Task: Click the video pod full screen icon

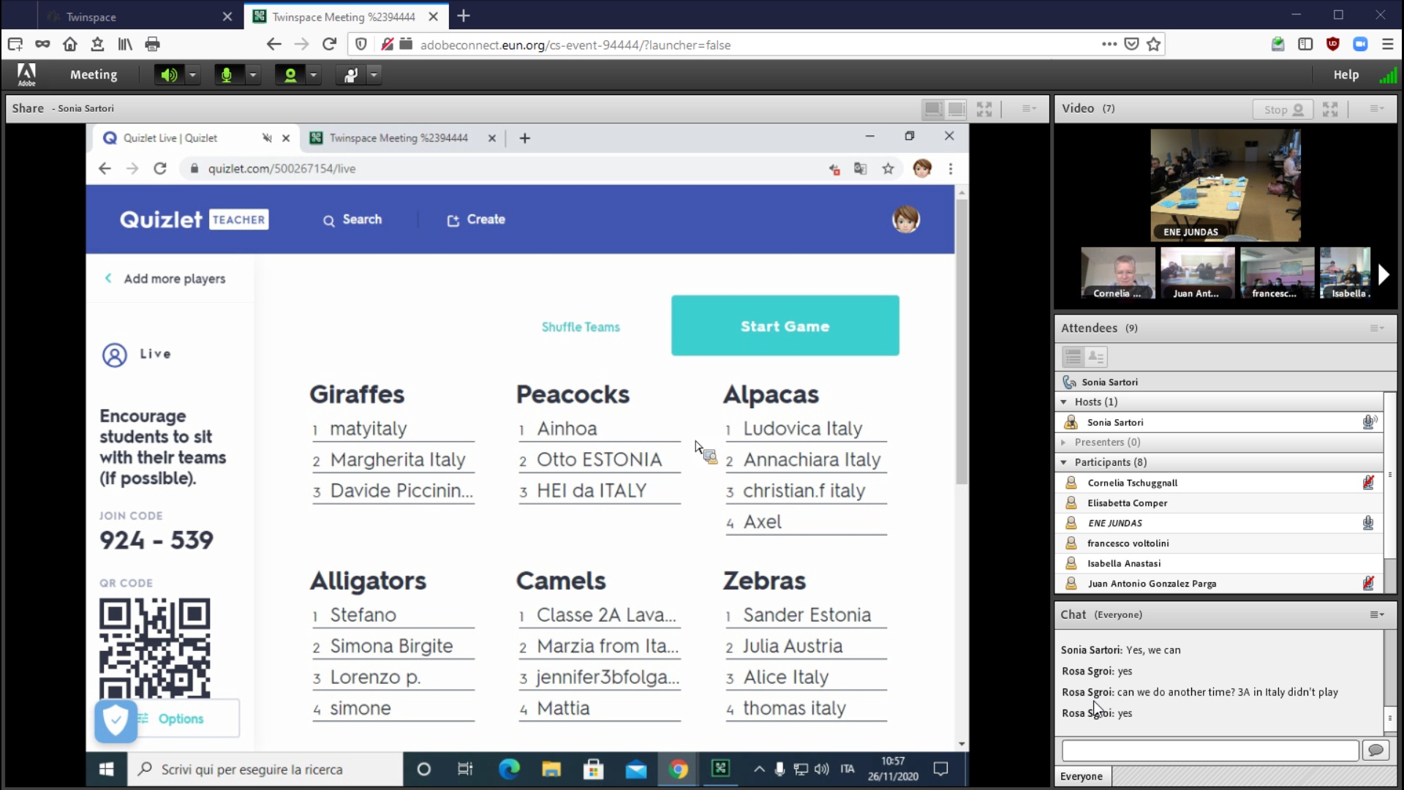Action: 1330,109
